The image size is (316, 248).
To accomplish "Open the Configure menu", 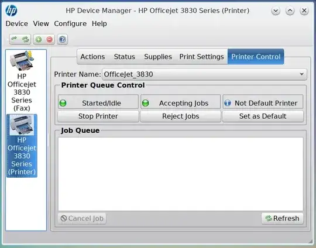I will (70, 23).
